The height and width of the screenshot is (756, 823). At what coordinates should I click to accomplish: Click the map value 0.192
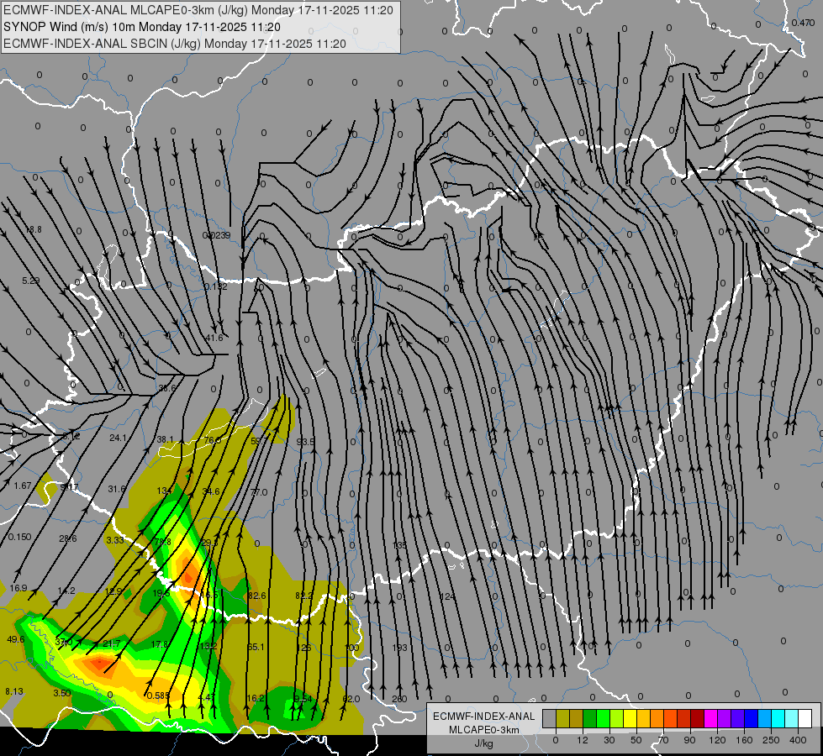point(216,286)
